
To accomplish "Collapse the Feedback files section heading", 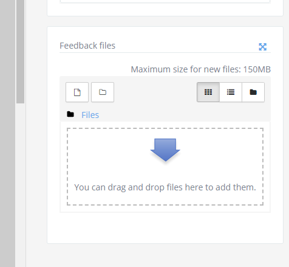I will tap(87, 46).
